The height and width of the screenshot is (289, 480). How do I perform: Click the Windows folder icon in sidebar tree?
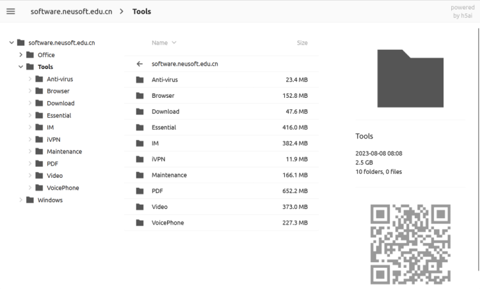click(x=30, y=200)
